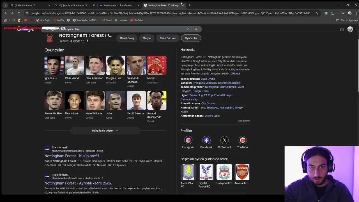Select the Maçlar tab
Image resolution: width=359 pixels, height=202 pixels.
(x=147, y=38)
